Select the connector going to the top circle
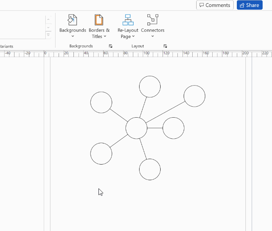The image size is (272, 231). click(x=143, y=107)
